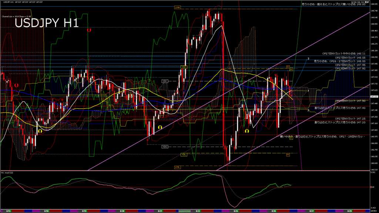This screenshot has height=213, width=379.
Task: Select the yellow arrow marker near 8/21
Action: pyautogui.click(x=160, y=127)
